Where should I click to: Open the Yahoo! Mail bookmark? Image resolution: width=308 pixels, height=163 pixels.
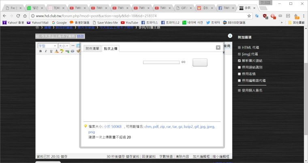click(38, 23)
